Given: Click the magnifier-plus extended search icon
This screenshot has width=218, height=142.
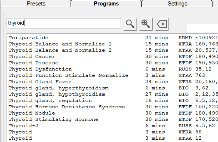Looking at the screenshot, I should (x=146, y=24).
